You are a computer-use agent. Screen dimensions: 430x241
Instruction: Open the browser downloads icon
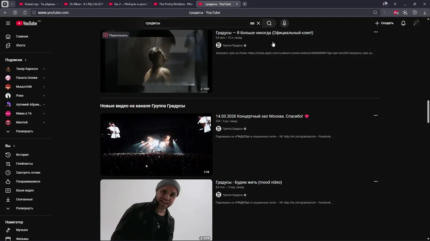click(x=425, y=12)
